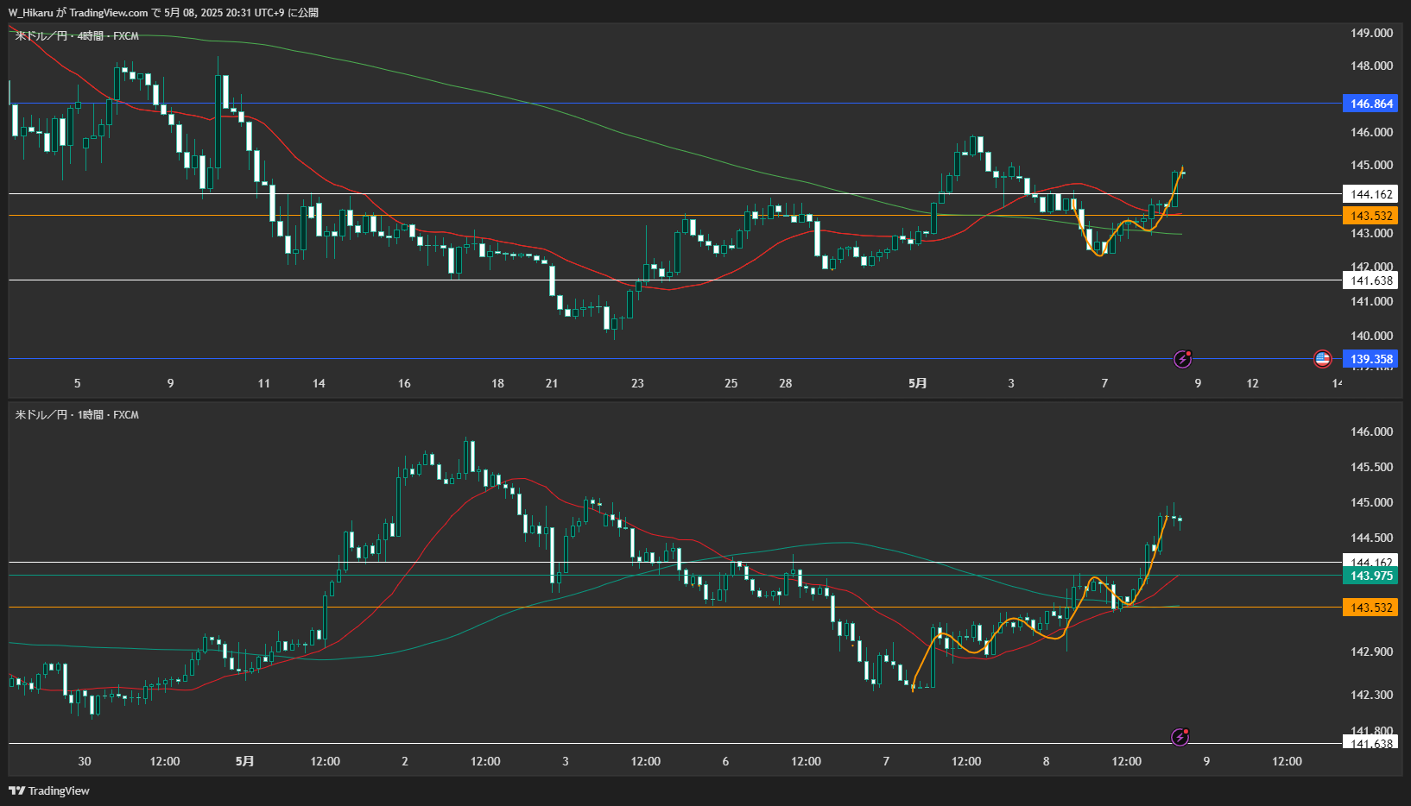
Task: Click the 141.000 price axis value
Action: tap(1371, 301)
